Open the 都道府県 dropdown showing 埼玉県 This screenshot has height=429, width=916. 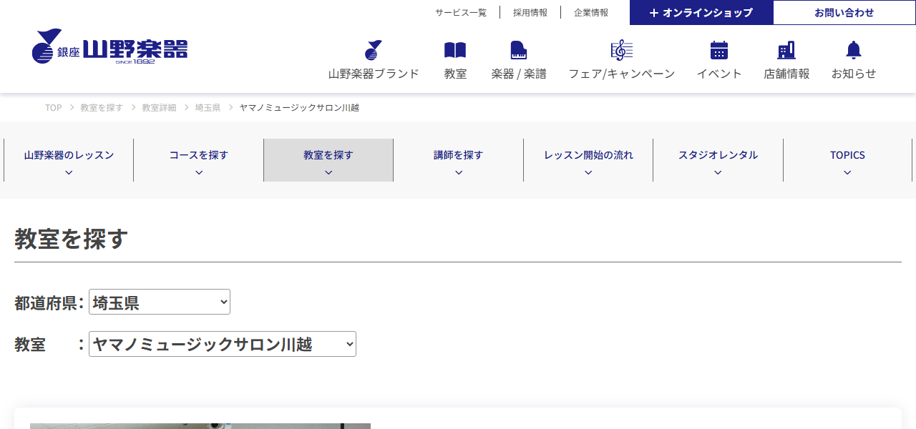click(x=160, y=302)
